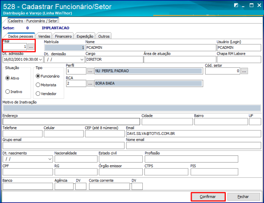Viewport: 264px width, 203px height.
Task: Click the NU PERFIL PADRAO description field
Action: pyautogui.click(x=149, y=71)
